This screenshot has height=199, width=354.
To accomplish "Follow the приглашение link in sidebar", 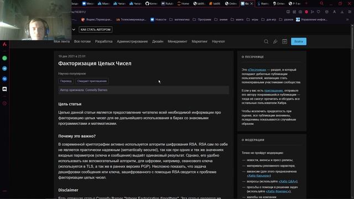I will [x=273, y=91].
